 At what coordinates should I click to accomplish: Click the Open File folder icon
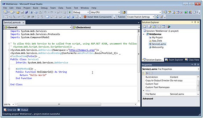tap(18, 12)
